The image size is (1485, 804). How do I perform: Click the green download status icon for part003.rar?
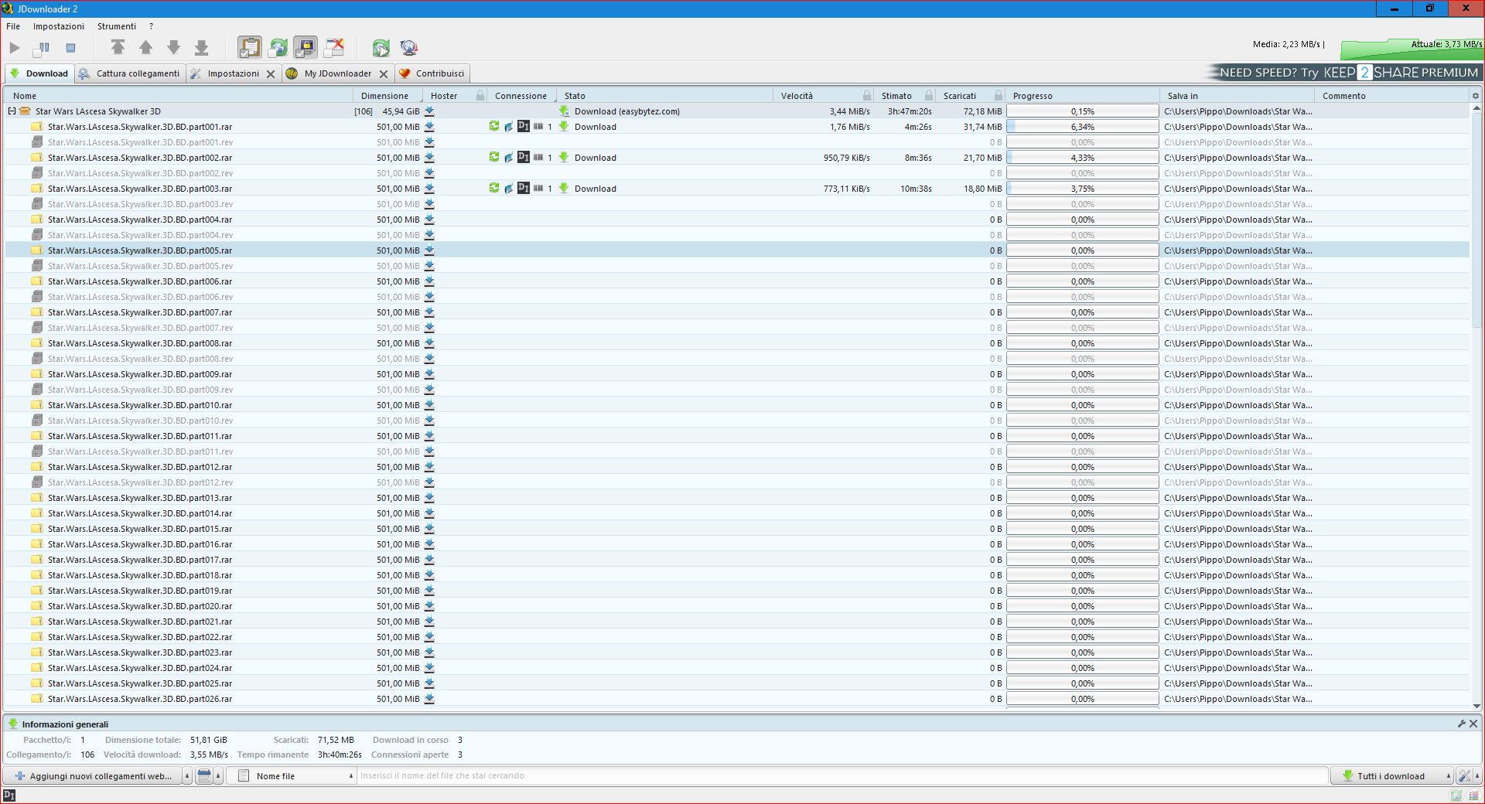(x=564, y=188)
